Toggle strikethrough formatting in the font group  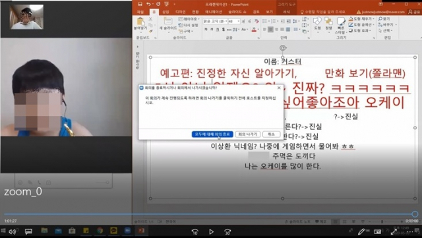tap(229, 30)
